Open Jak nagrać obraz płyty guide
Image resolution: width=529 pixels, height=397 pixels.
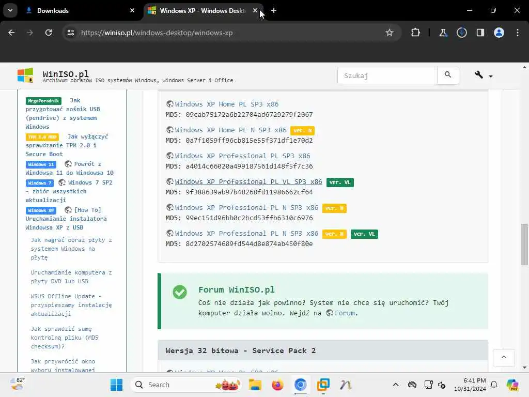(x=71, y=249)
